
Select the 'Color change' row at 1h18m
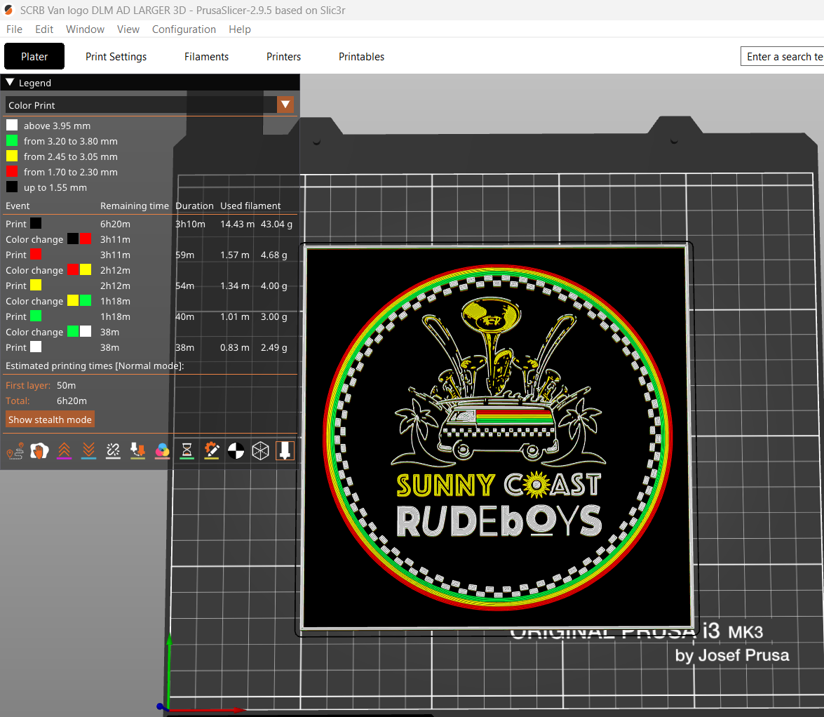click(151, 301)
